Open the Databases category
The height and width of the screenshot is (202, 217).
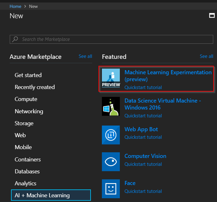pyautogui.click(x=27, y=171)
